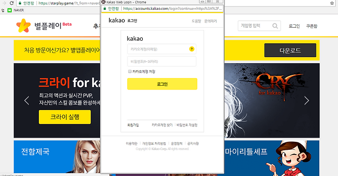The height and width of the screenshot is (176, 338).
Task: Click the NAVER bookmark icon
Action: tap(9, 10)
